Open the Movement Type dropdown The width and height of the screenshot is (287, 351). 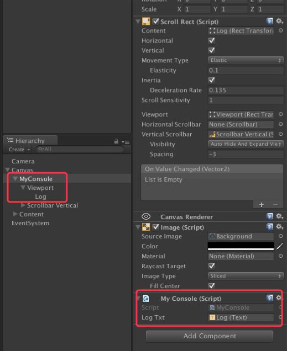point(246,60)
